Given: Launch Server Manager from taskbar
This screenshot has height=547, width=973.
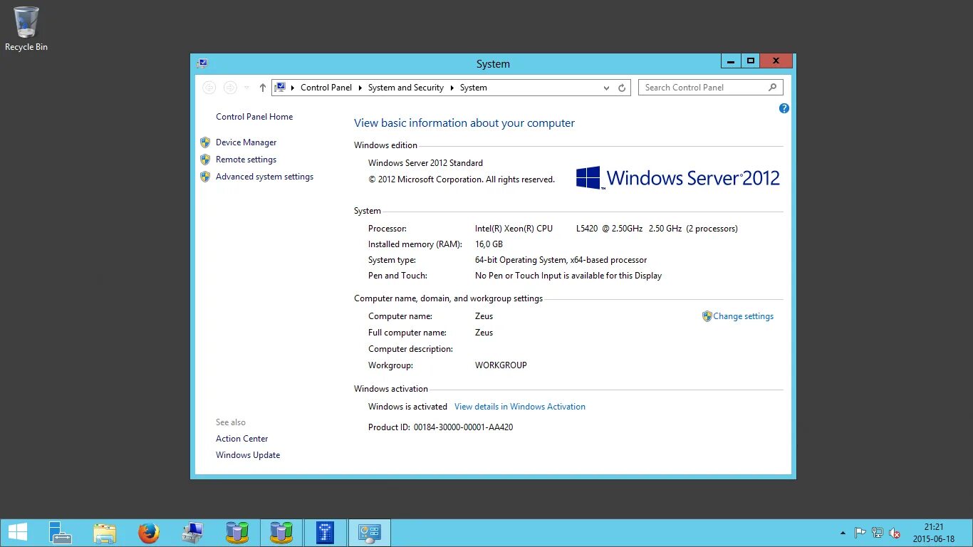Looking at the screenshot, I should click(x=60, y=532).
